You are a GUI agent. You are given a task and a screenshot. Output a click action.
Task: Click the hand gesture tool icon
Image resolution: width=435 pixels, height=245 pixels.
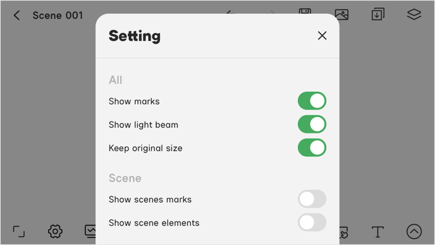(x=343, y=233)
